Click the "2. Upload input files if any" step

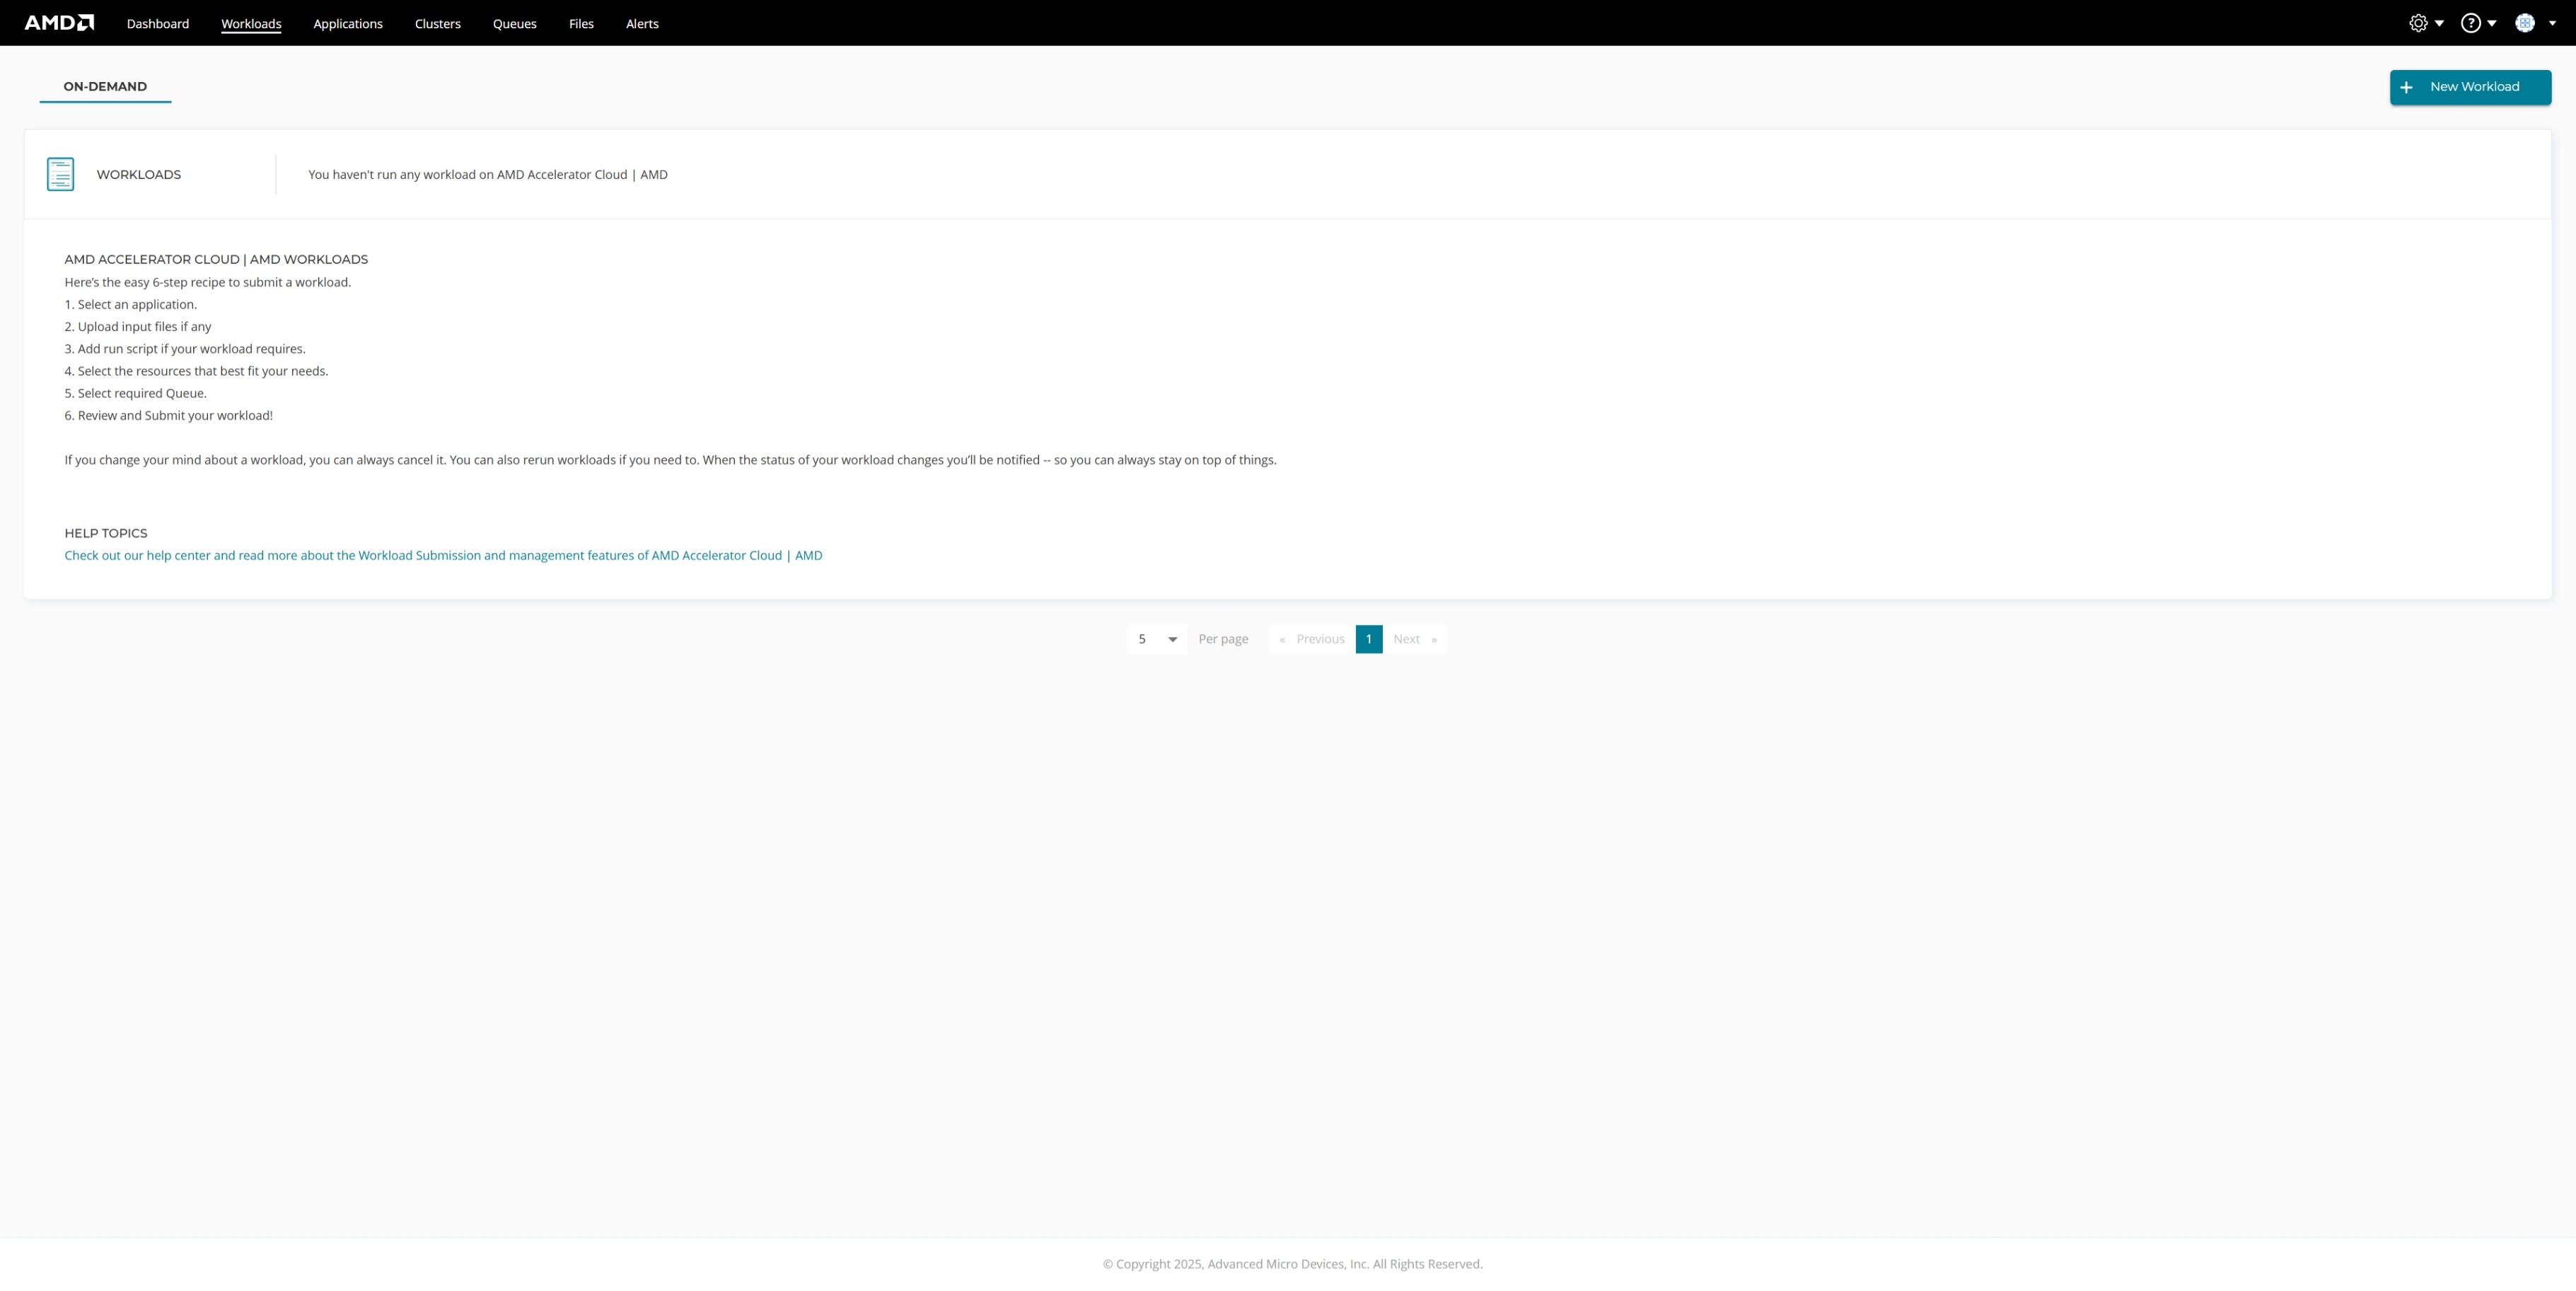[138, 327]
